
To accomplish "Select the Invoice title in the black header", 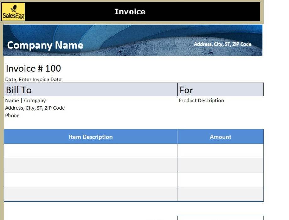I will (130, 12).
